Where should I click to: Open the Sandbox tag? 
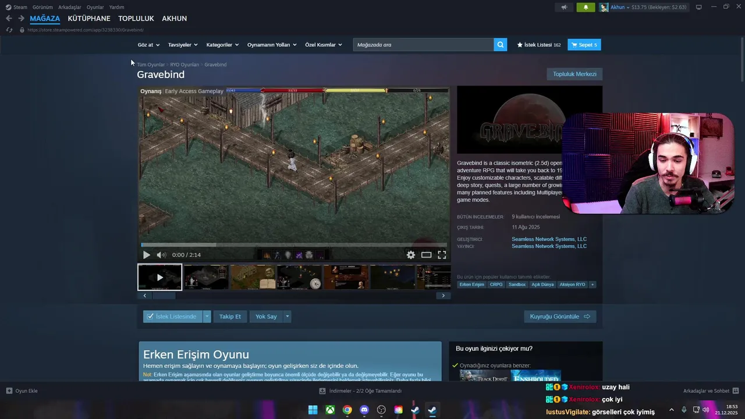517,285
